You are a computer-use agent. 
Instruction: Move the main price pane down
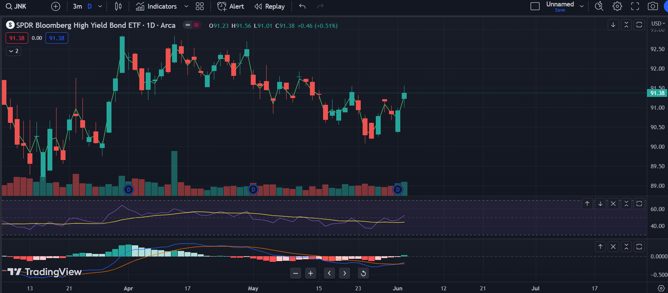tap(613, 25)
